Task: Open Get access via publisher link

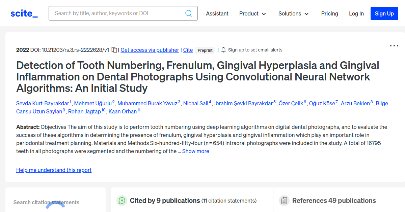Action: [x=150, y=50]
